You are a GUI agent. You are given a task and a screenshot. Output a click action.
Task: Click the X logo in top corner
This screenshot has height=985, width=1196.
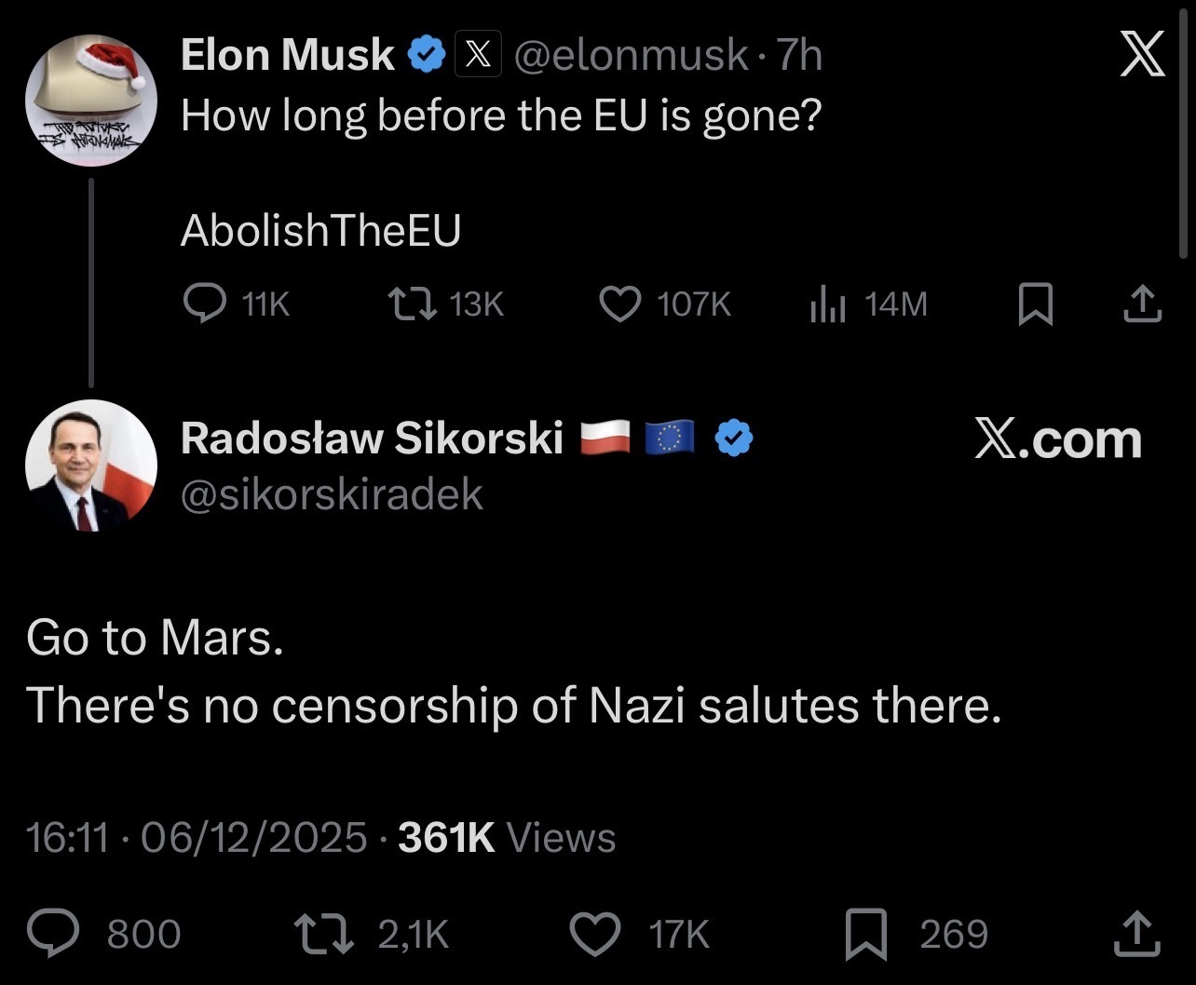[1141, 54]
